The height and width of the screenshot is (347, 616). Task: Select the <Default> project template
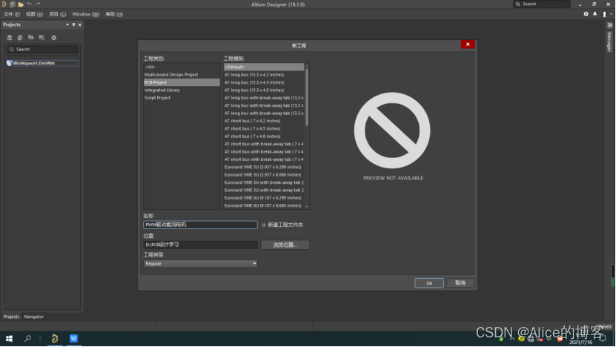264,67
